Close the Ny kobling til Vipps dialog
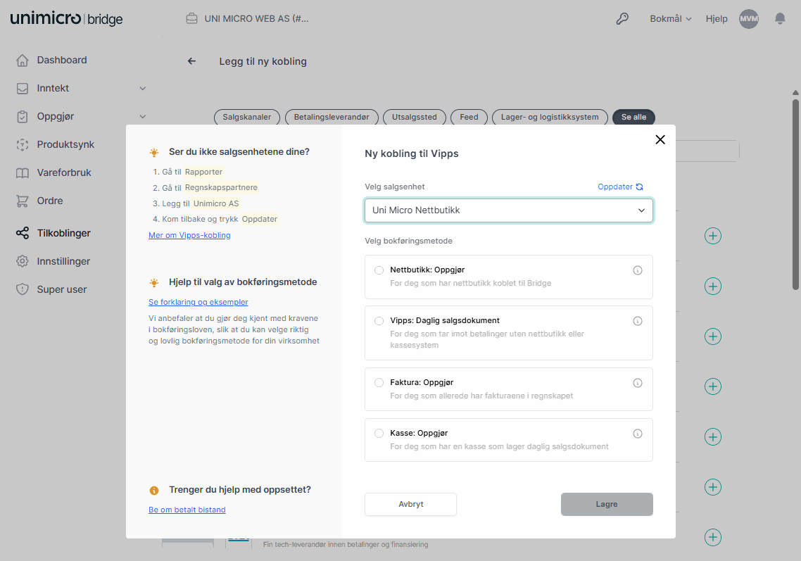Screen dimensions: 801x561 (660, 139)
